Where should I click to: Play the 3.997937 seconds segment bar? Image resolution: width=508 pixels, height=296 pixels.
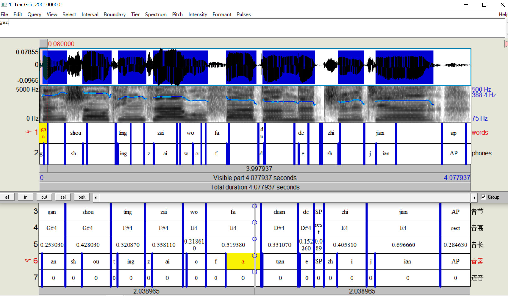pos(259,169)
